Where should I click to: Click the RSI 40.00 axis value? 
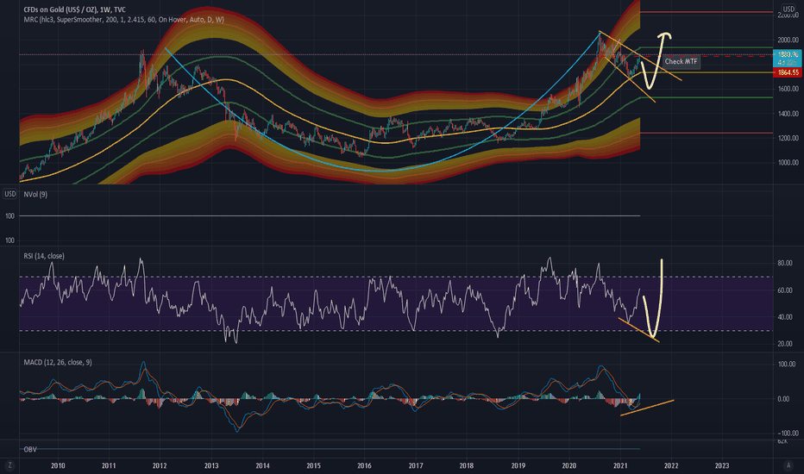click(x=785, y=317)
